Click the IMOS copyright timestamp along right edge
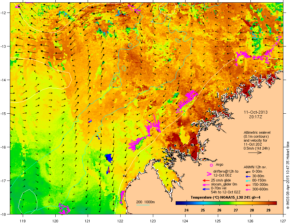Viewport: 290px width, 224px height. click(x=288, y=175)
